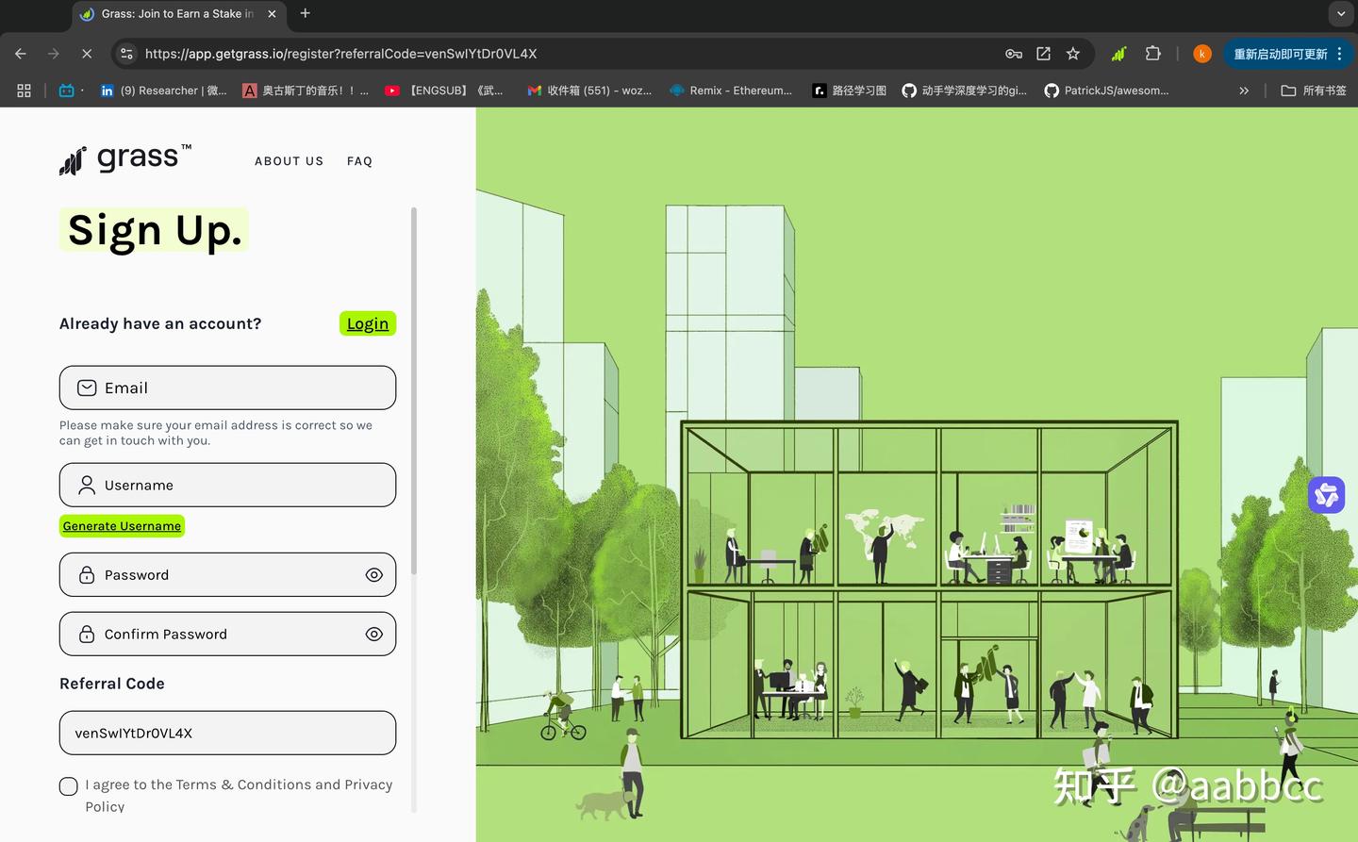
Task: Click the purple floating assistant icon
Action: (x=1327, y=494)
